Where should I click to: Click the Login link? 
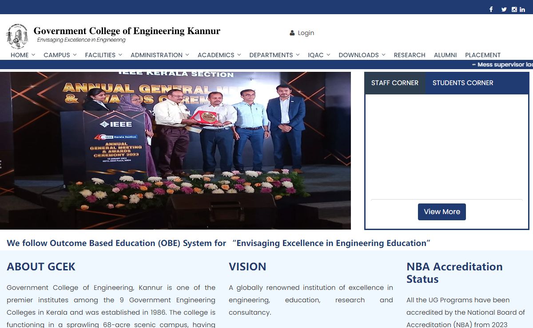tap(306, 33)
